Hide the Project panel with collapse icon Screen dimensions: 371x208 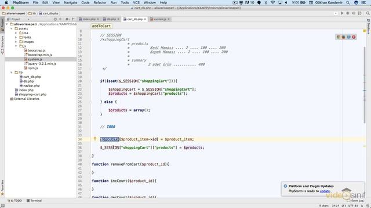pyautogui.click(x=73, y=19)
